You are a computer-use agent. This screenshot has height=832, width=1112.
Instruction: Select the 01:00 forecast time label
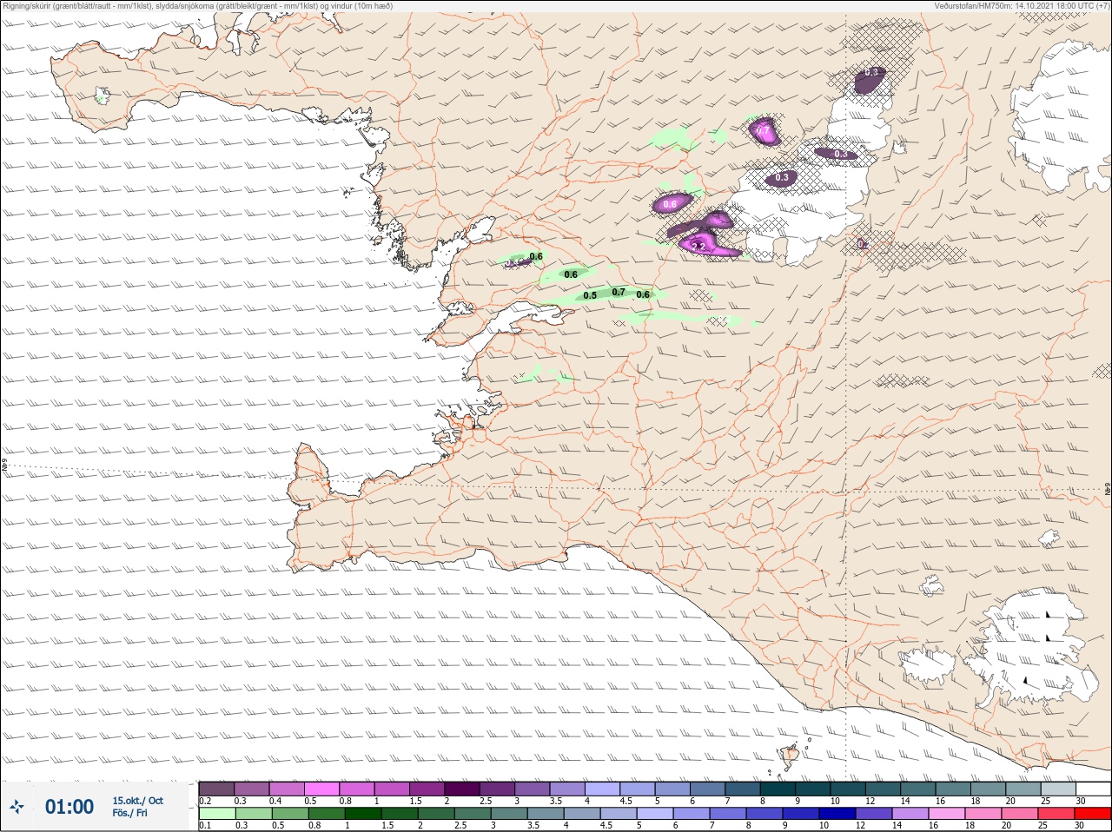coord(69,807)
